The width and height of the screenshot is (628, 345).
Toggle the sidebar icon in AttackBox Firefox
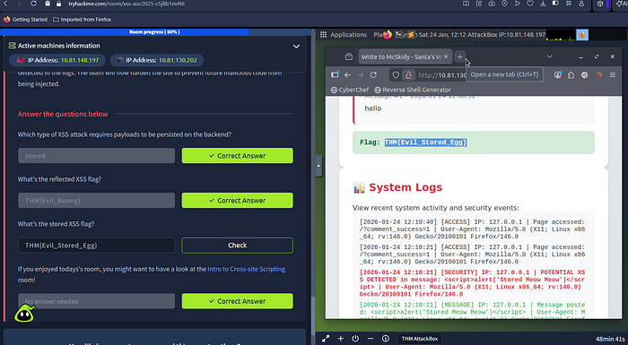pyautogui.click(x=335, y=75)
